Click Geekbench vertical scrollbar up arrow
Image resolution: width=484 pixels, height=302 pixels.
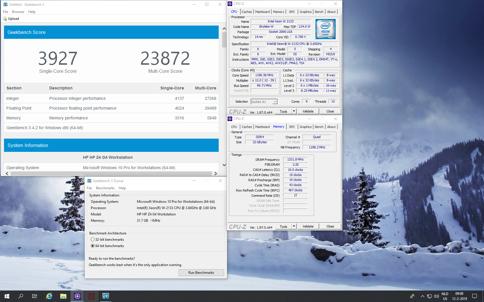[224, 29]
